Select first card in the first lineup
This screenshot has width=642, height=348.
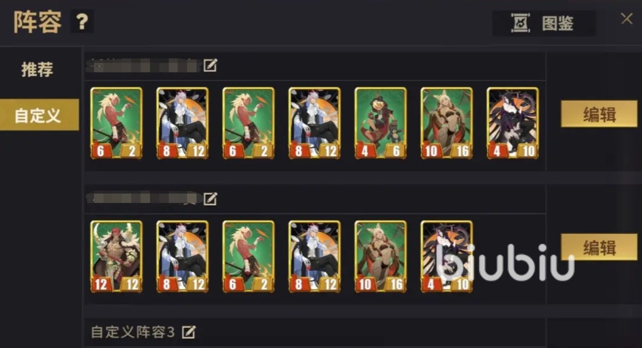(116, 123)
